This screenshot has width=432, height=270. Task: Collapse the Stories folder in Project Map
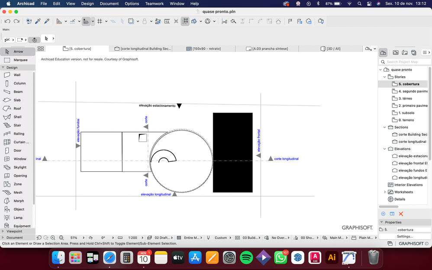click(x=384, y=77)
